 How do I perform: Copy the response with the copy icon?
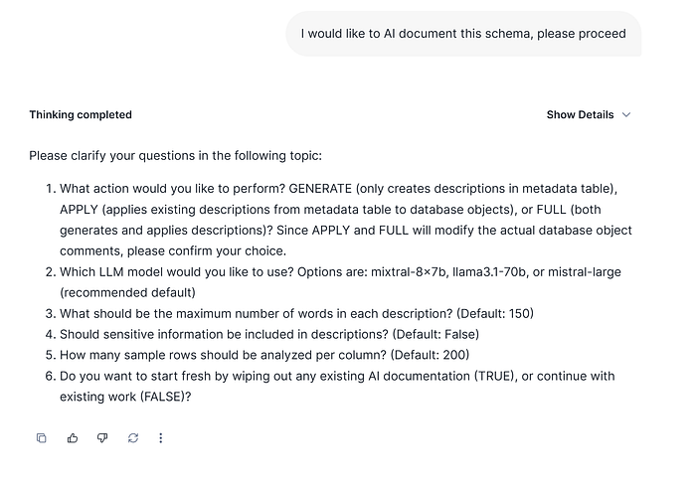pyautogui.click(x=41, y=438)
